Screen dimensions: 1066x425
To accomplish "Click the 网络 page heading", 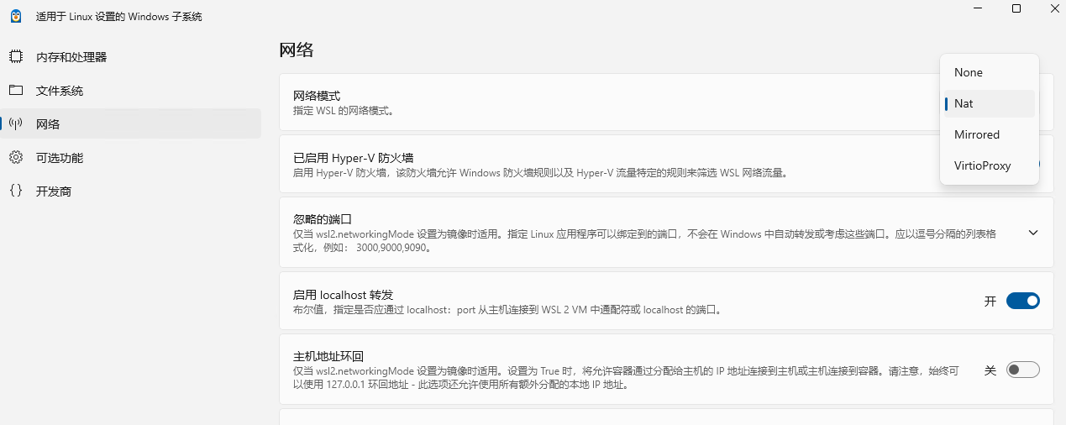I will point(297,50).
